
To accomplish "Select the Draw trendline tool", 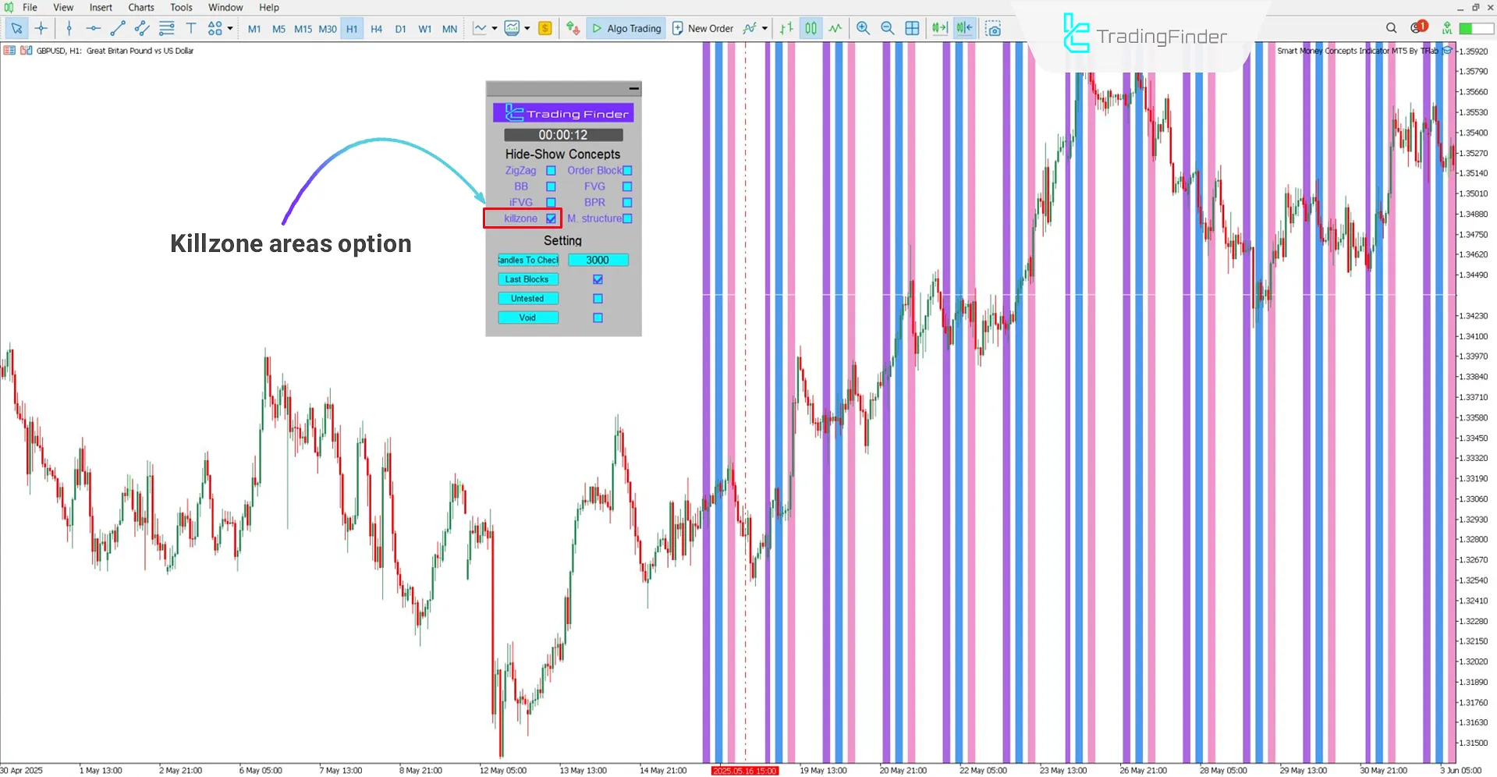I will point(118,28).
